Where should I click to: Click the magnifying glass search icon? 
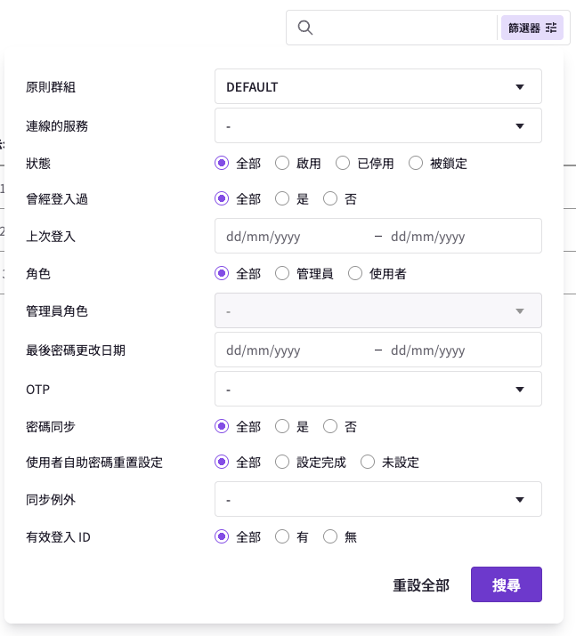coord(304,28)
